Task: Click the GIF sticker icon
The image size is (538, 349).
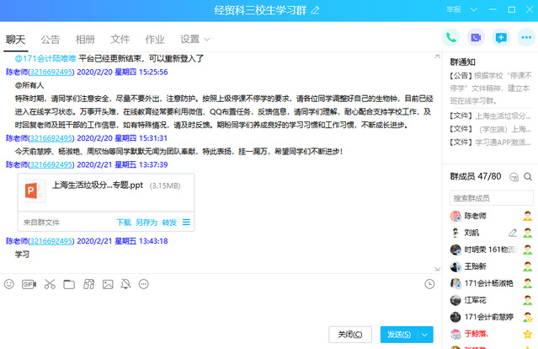Action: point(29,284)
